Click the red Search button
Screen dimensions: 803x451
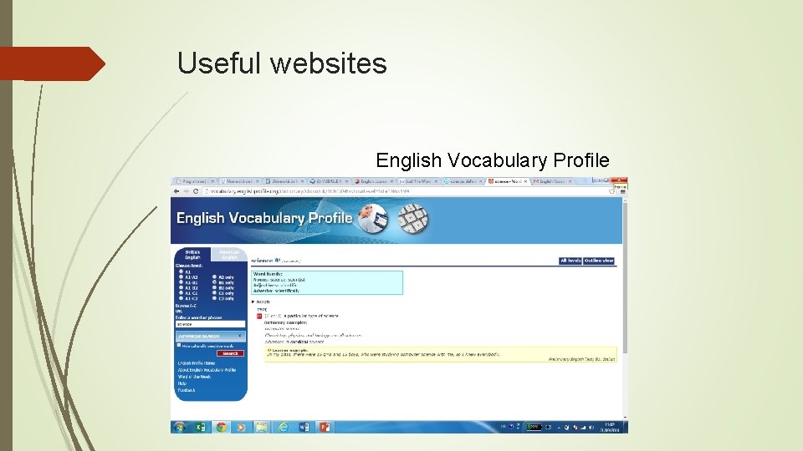[x=231, y=353]
